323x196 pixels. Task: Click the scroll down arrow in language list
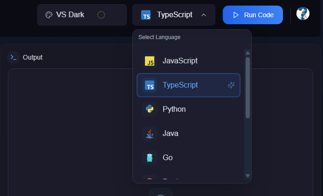(x=248, y=176)
